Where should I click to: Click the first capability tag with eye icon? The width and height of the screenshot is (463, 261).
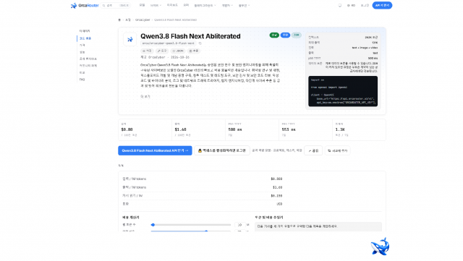coord(147,51)
